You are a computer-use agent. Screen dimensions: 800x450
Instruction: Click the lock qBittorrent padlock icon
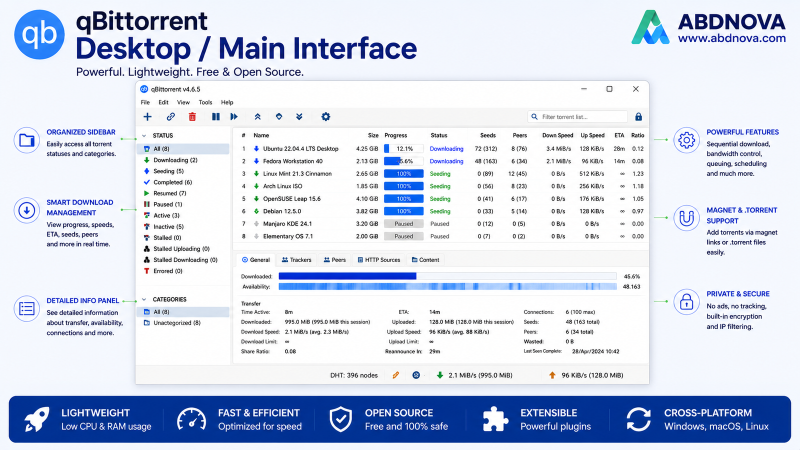[638, 116]
